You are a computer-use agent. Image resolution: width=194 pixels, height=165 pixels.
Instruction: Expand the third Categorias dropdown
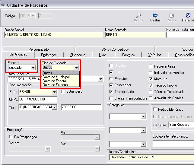pyautogui.click(x=143, y=144)
